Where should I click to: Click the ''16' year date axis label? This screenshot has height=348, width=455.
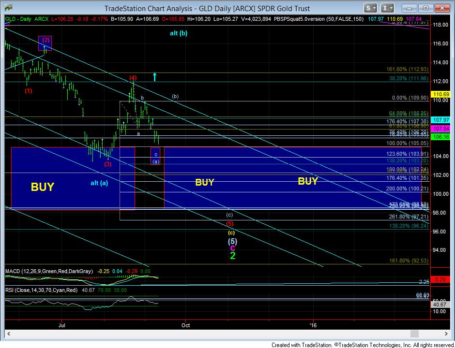coord(313,325)
